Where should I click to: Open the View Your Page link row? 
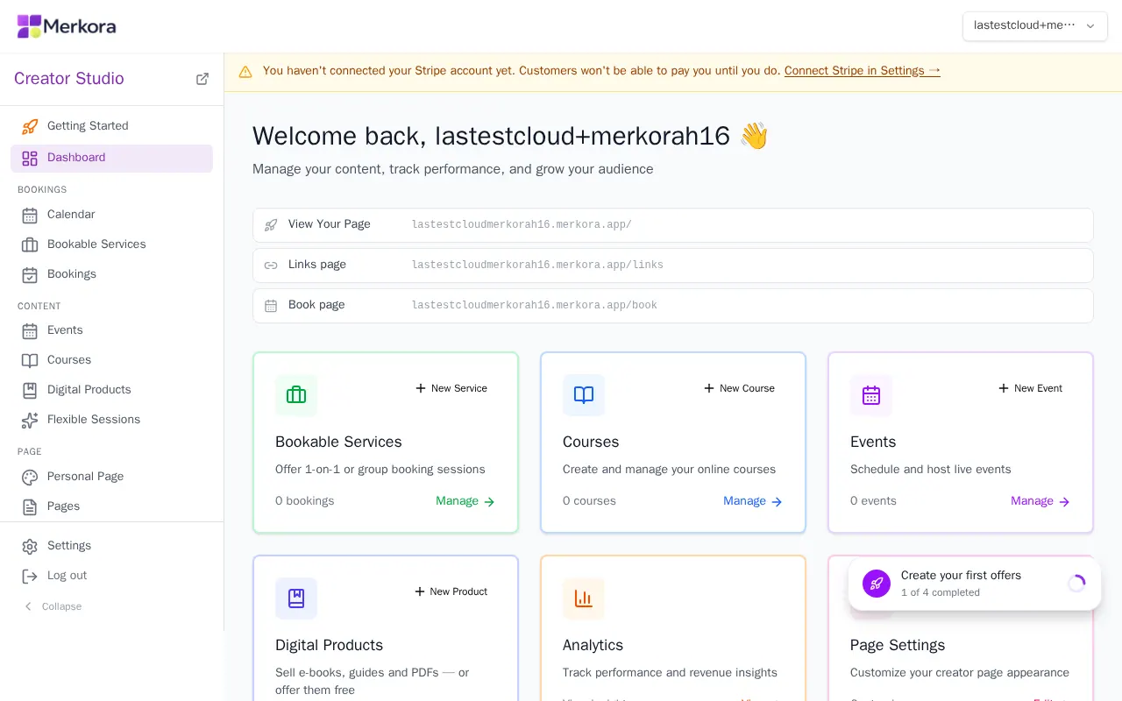pyautogui.click(x=673, y=225)
